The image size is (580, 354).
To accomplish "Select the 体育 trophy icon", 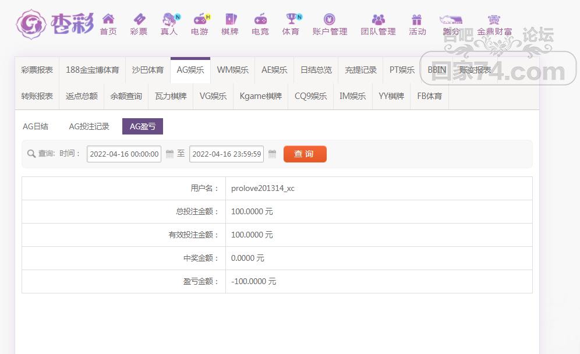I will (292, 19).
